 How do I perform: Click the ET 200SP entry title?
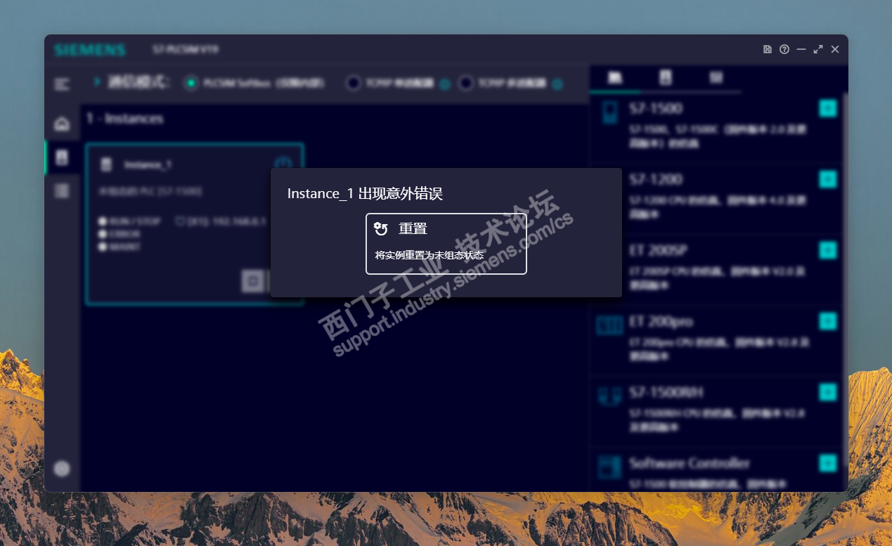tap(660, 250)
